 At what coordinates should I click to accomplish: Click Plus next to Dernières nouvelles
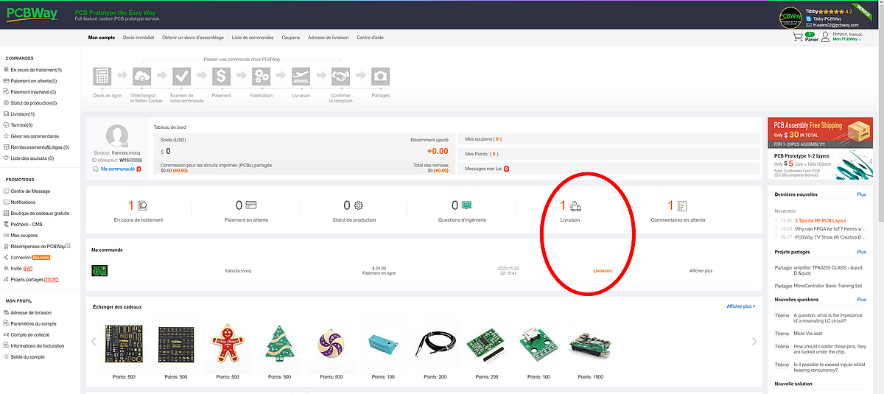(x=861, y=194)
